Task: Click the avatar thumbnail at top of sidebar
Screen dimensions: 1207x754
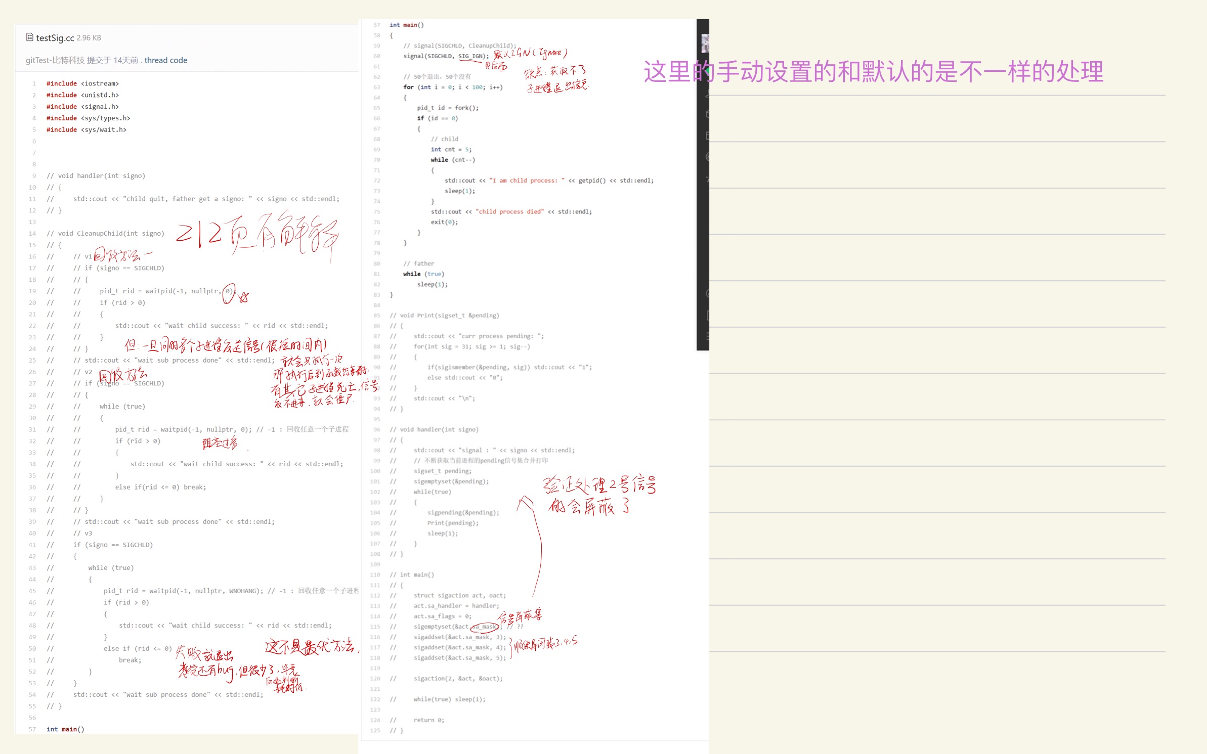Action: point(706,43)
